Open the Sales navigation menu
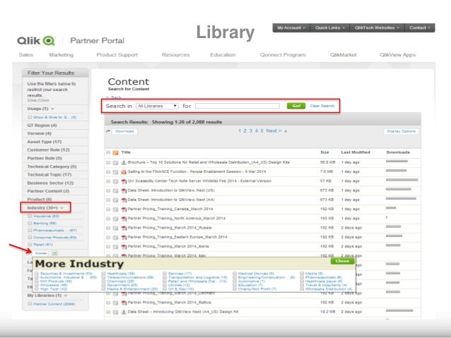451x338 pixels. pos(26,55)
